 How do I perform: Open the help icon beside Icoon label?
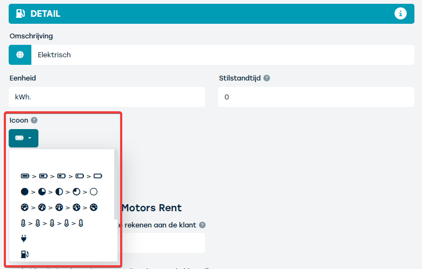(34, 120)
